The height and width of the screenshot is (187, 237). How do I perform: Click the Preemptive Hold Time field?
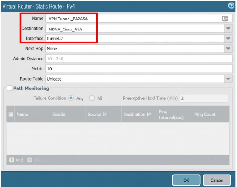click(x=204, y=98)
